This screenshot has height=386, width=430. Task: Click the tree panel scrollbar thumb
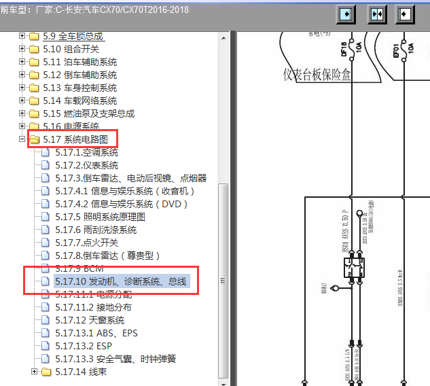[x=223, y=281]
